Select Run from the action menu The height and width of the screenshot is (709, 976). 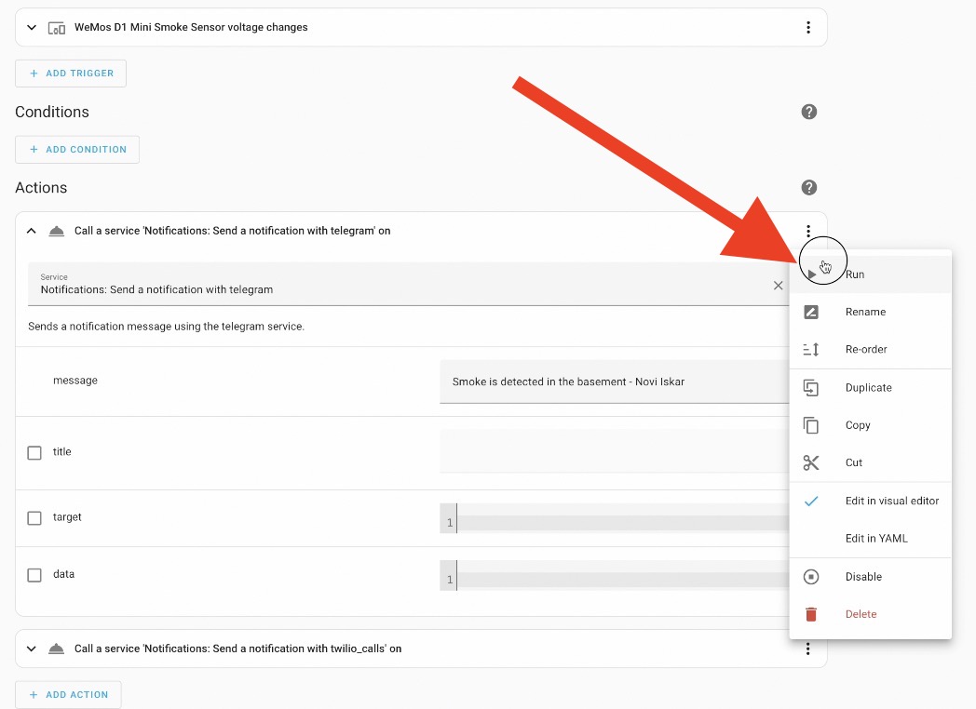pos(870,274)
